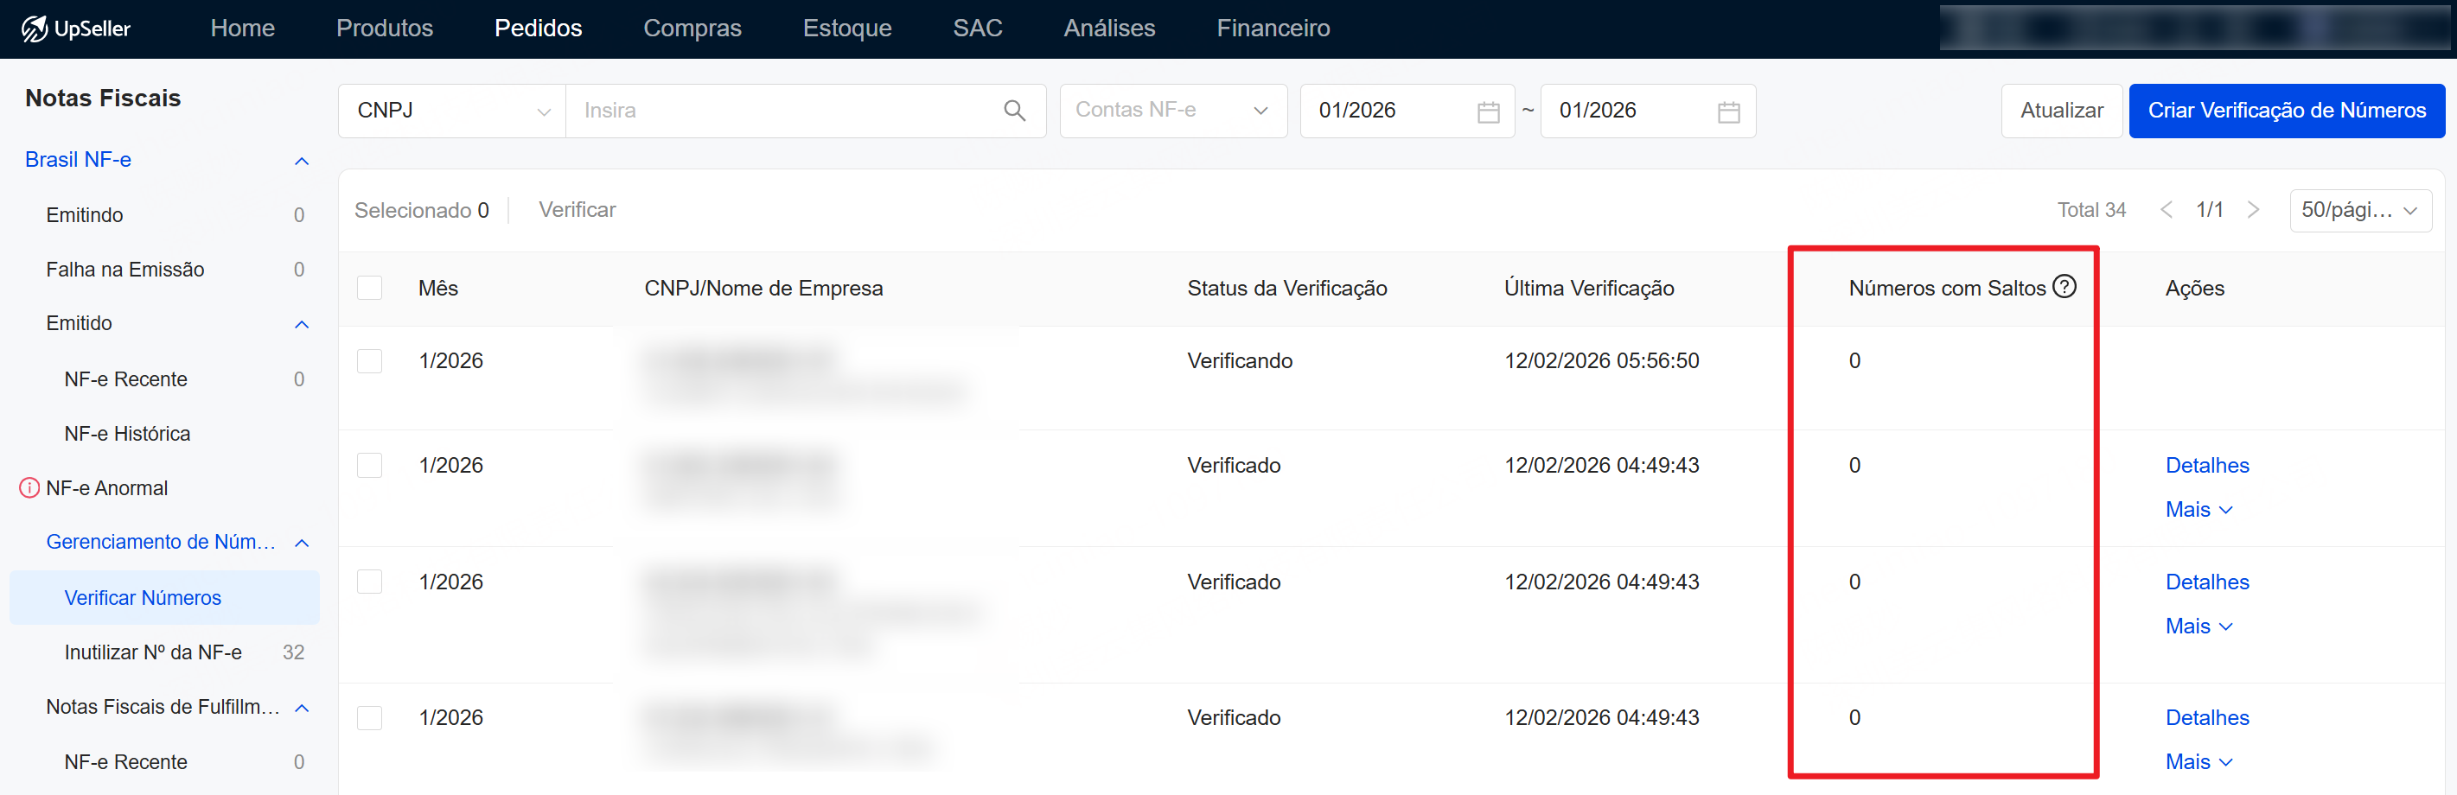Screen dimensions: 2457x795
Task: Click the search magnifier icon
Action: click(x=1014, y=111)
